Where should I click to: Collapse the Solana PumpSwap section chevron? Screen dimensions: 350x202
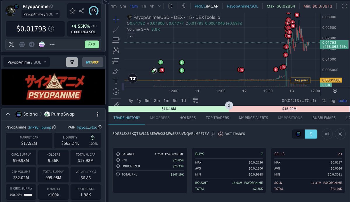click(x=8, y=114)
